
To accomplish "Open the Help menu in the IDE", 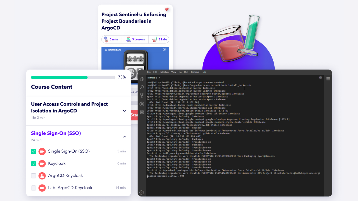I will pyautogui.click(x=204, y=72).
